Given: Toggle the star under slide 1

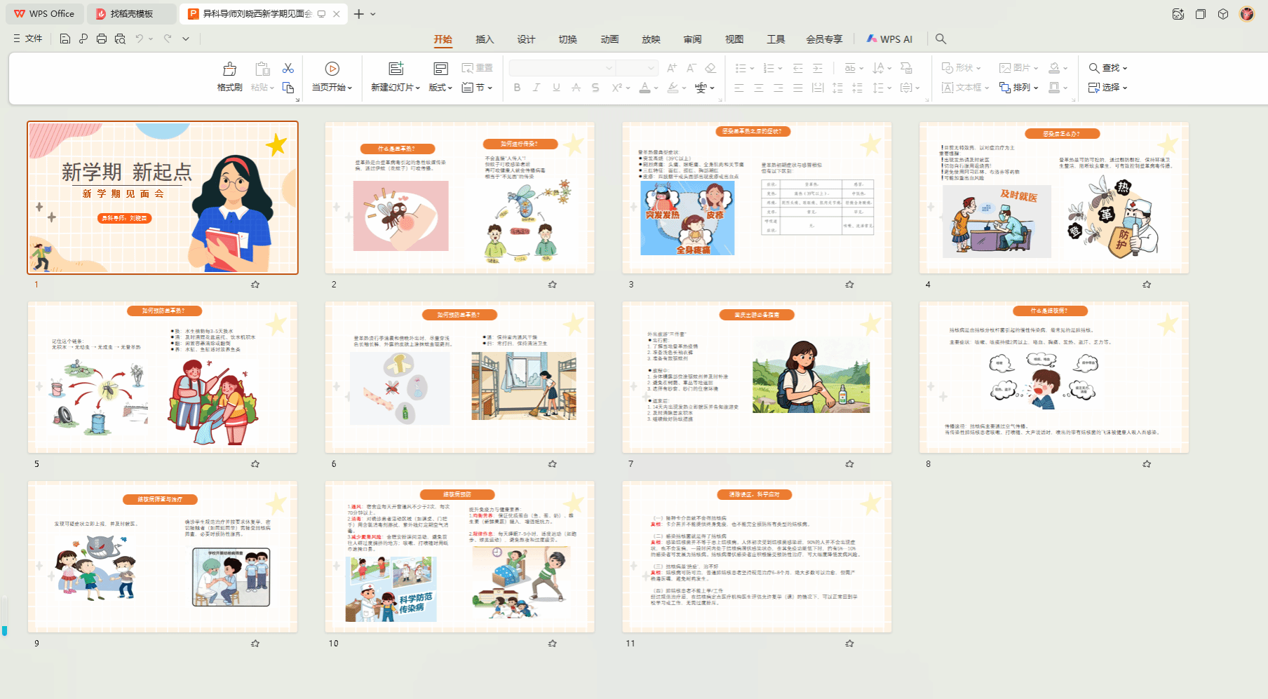Looking at the screenshot, I should pos(255,285).
